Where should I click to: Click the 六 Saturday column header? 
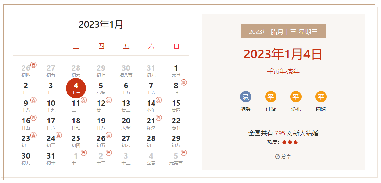click(151, 46)
